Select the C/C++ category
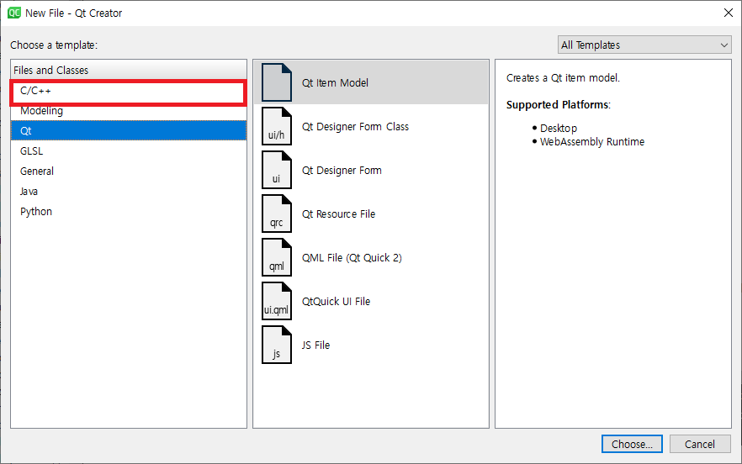Screen dimensions: 742x464 click(x=129, y=91)
